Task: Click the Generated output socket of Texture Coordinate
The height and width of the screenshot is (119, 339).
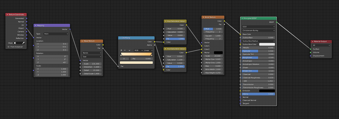Action: [26, 19]
